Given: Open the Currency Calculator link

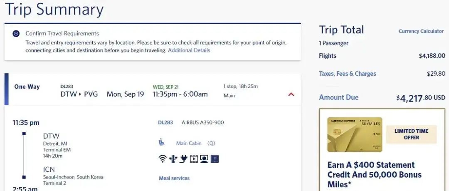Looking at the screenshot, I should point(421,31).
